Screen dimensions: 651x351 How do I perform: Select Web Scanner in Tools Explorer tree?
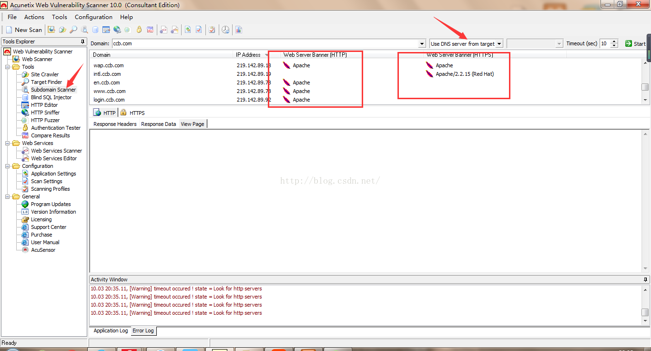coord(37,59)
